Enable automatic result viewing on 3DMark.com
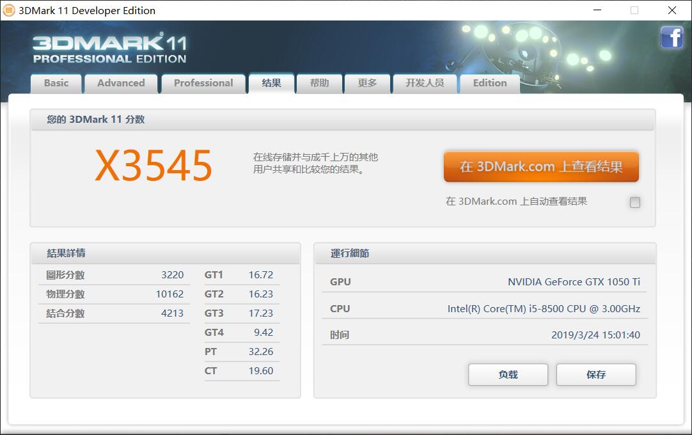The height and width of the screenshot is (435, 692). [635, 202]
